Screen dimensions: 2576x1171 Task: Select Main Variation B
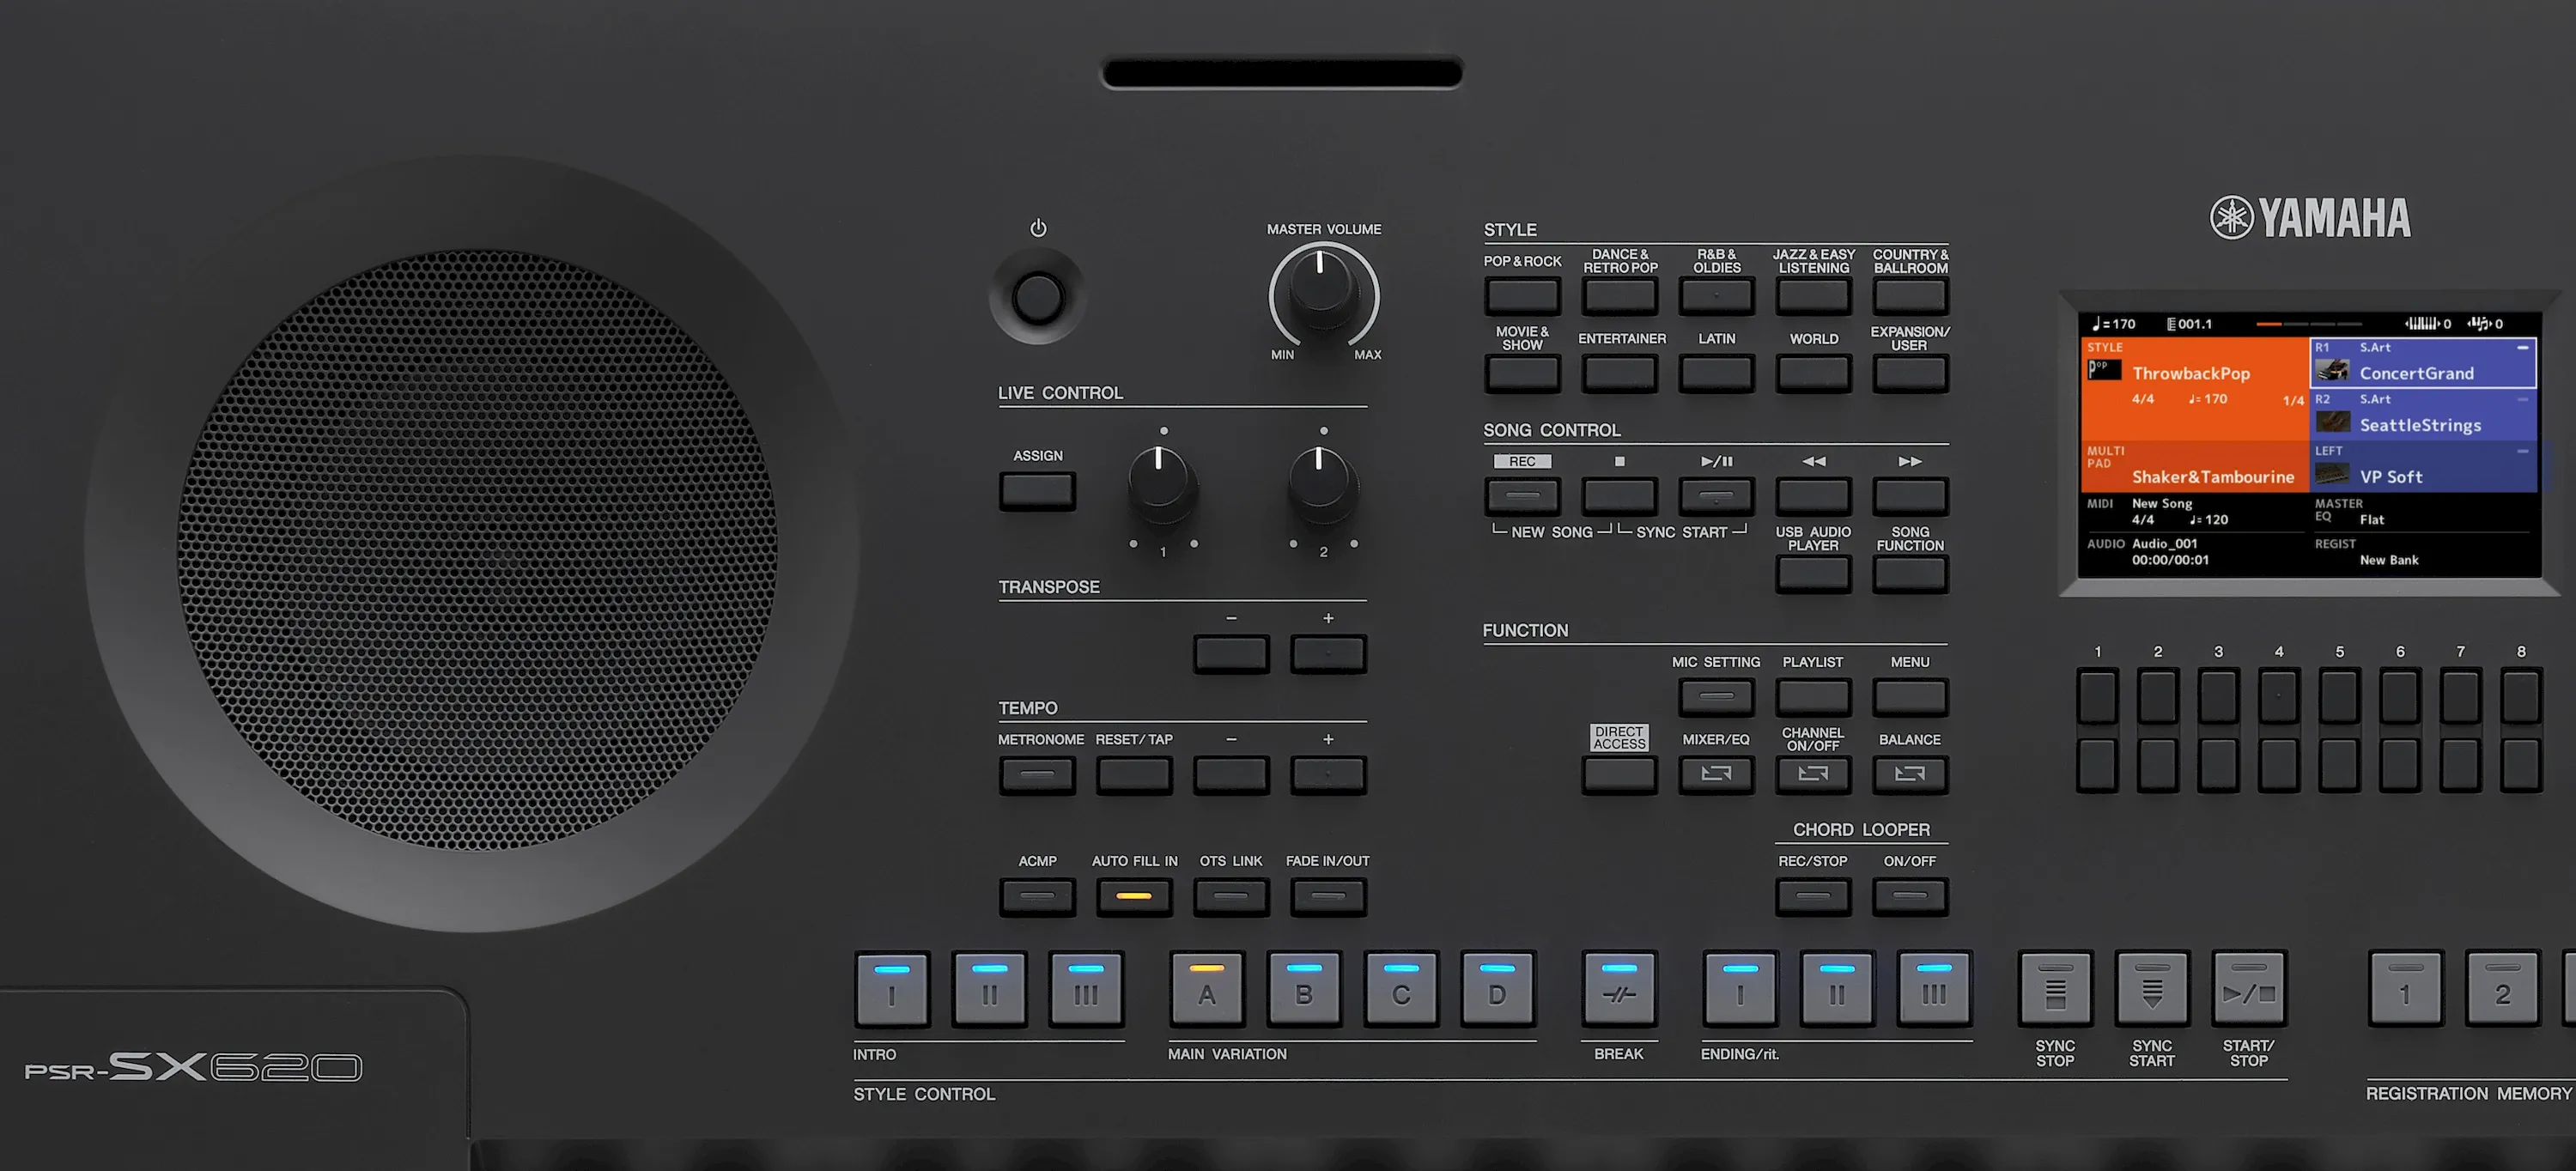pyautogui.click(x=1304, y=989)
